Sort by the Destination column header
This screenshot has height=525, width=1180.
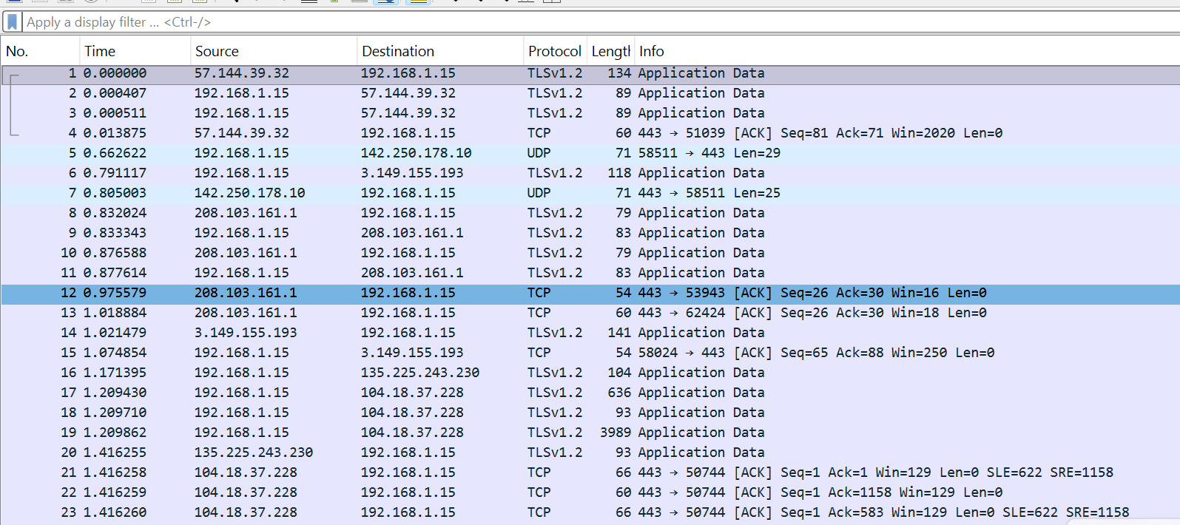pyautogui.click(x=440, y=51)
